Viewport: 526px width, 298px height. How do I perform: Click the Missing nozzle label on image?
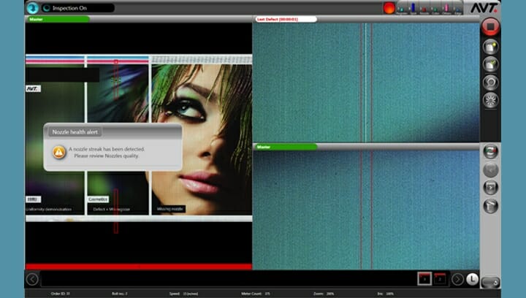coord(169,209)
